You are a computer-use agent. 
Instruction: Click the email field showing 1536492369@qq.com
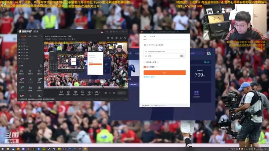[164, 51]
